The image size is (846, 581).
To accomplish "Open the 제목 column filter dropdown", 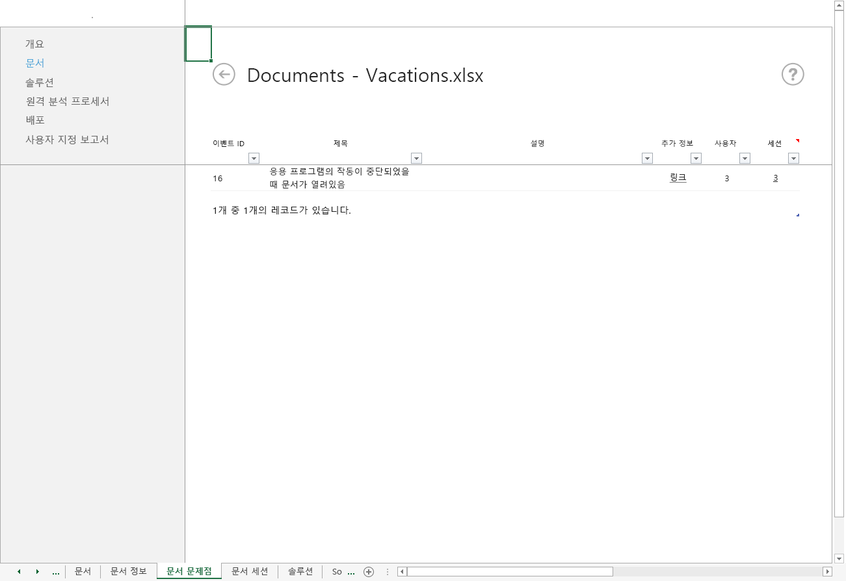I will click(x=416, y=158).
